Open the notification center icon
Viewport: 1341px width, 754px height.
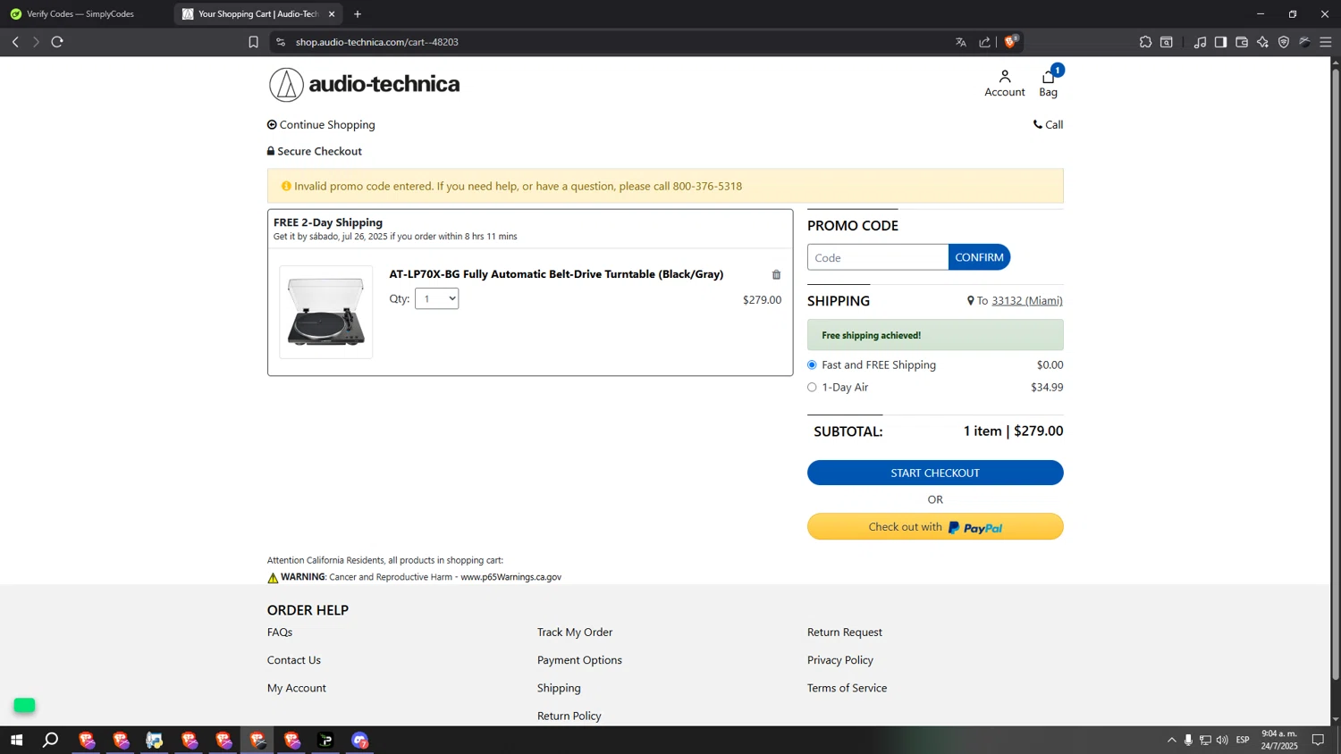pyautogui.click(x=1318, y=740)
